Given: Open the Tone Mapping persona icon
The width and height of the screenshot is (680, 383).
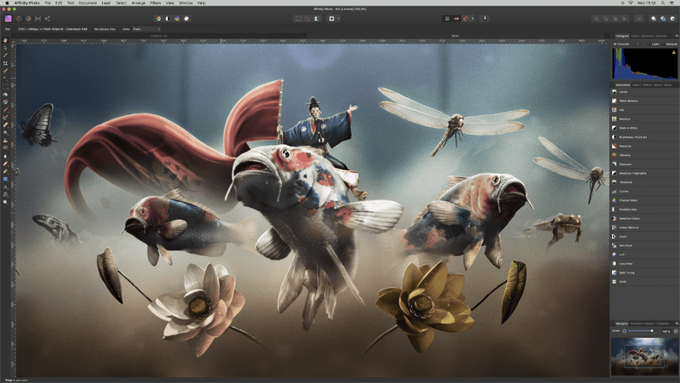Looking at the screenshot, I should click(x=37, y=18).
